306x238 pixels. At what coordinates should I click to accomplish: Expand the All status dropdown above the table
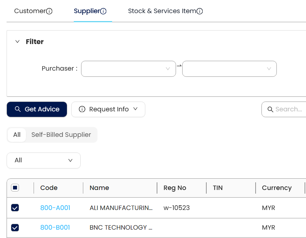[43, 160]
